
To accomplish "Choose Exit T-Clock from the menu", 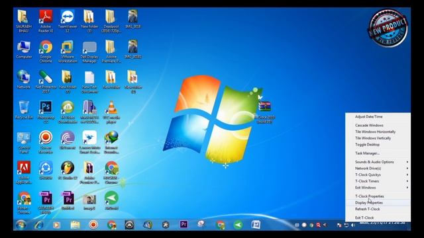I will [x=378, y=218].
